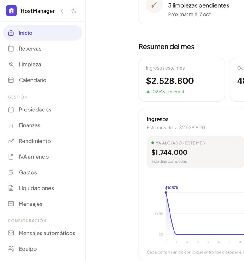Click the $1.744.000 amount
This screenshot has width=244, height=261.
(169, 152)
